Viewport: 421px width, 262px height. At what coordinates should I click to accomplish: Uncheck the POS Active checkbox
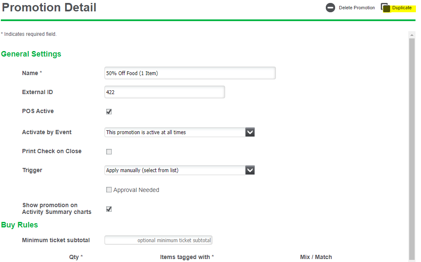coord(109,112)
